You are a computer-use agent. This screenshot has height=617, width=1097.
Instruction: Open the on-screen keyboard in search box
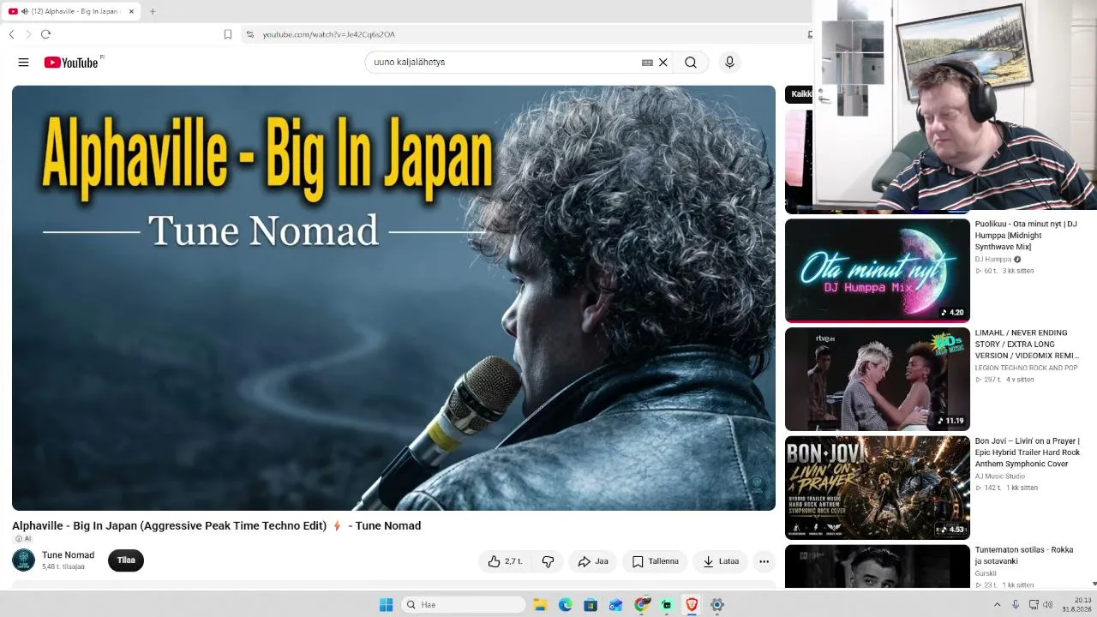click(647, 63)
